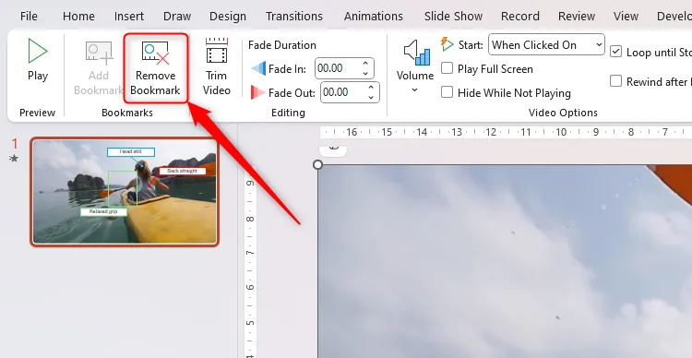Click the Fade Out red icon
692x358 pixels.
257,92
